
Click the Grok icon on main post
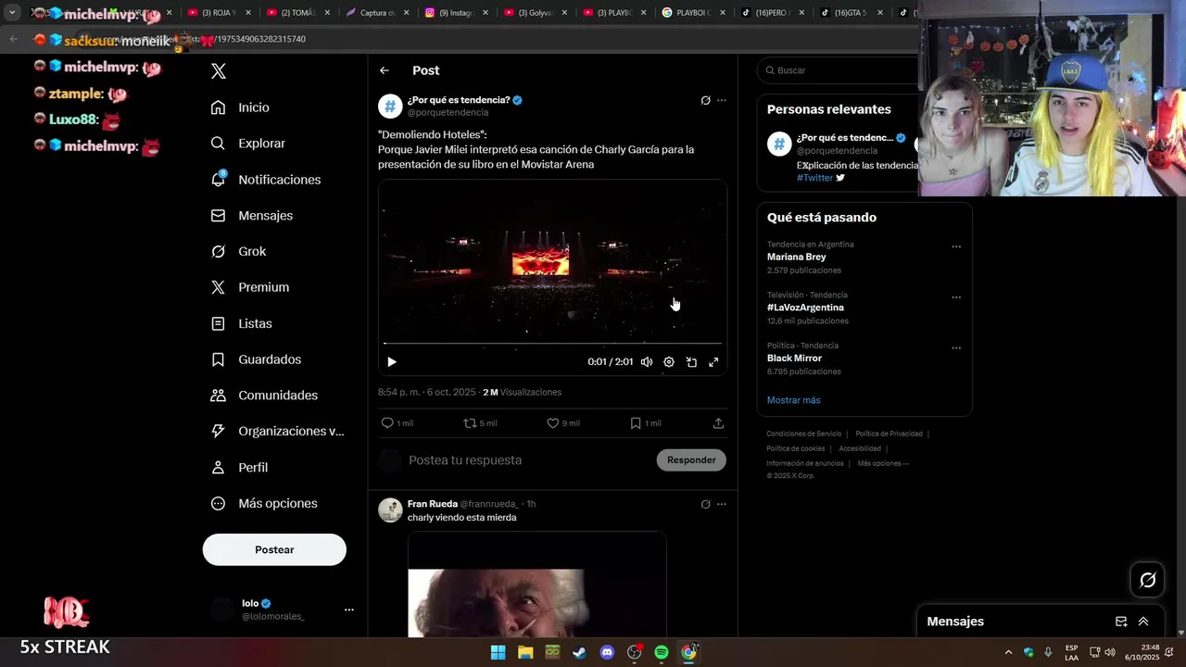coord(705,100)
